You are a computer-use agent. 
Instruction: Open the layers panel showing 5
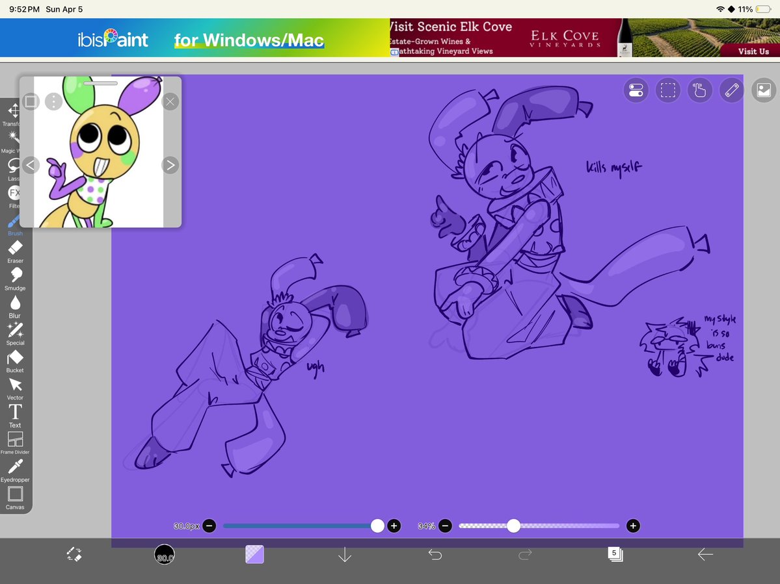[615, 554]
